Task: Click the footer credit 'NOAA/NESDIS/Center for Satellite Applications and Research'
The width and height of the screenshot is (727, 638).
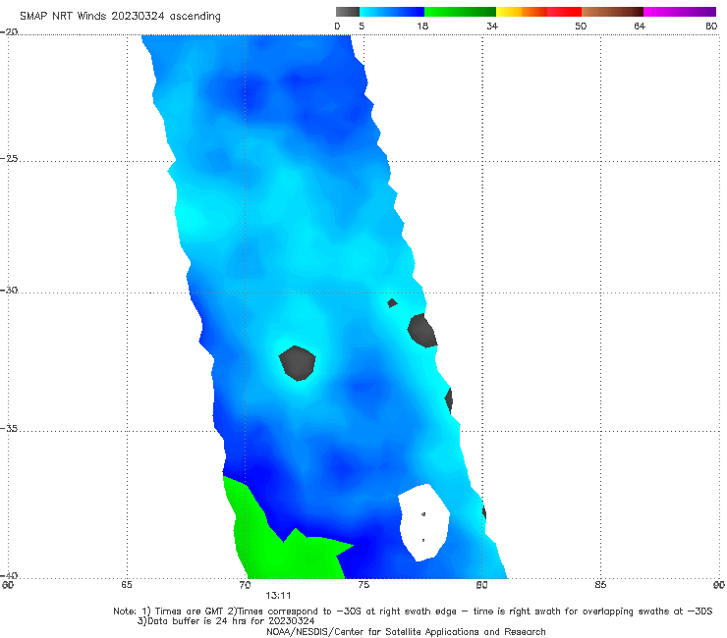Action: pyautogui.click(x=406, y=632)
